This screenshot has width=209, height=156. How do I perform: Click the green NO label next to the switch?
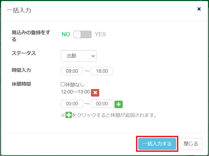pyautogui.click(x=66, y=34)
